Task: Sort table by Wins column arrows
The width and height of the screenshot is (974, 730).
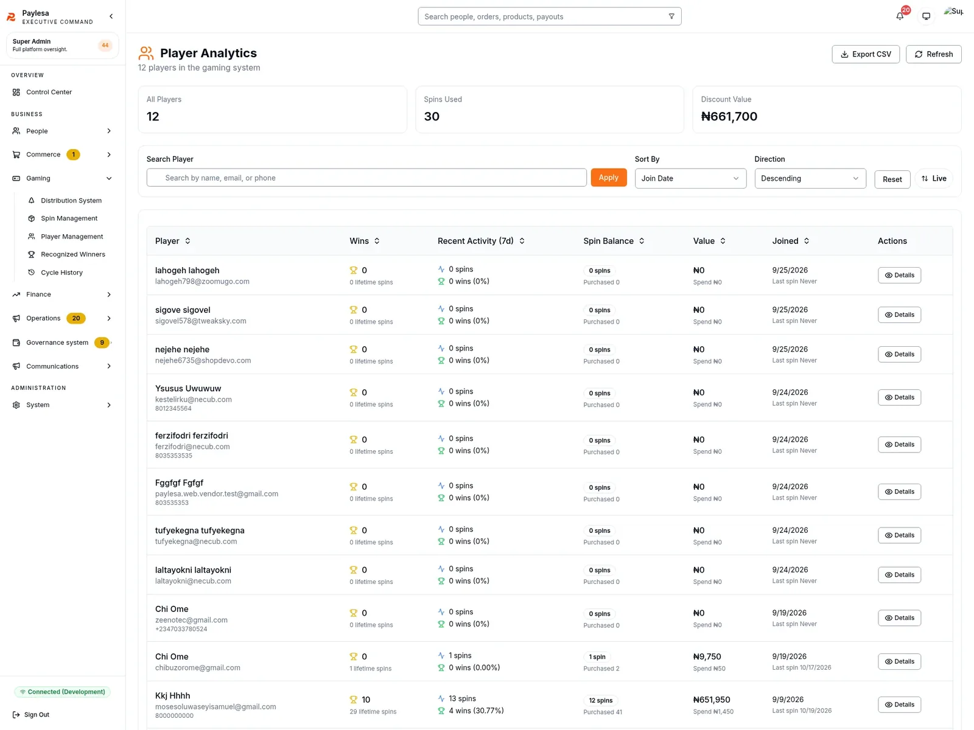Action: 377,241
